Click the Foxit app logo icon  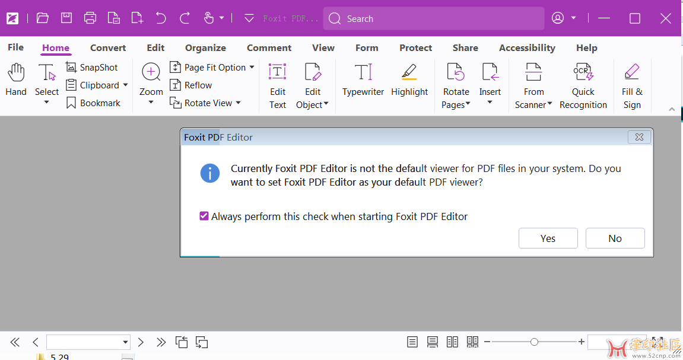coord(12,18)
